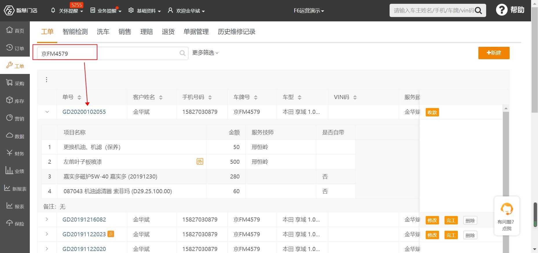The image size is (538, 253).
Task: Switch to 销售 tab
Action: (125, 32)
